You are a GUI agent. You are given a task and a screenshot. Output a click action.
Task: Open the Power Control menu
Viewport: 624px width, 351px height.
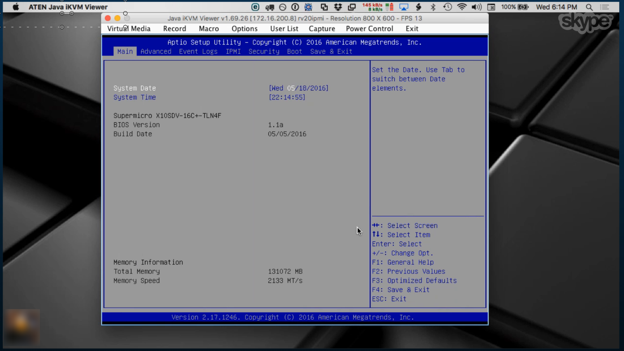pos(370,29)
